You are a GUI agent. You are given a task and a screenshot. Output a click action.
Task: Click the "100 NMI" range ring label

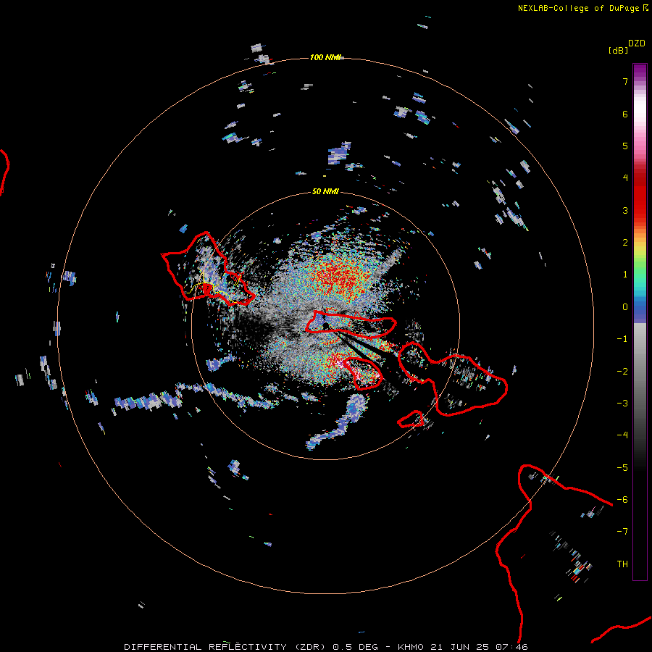(325, 57)
